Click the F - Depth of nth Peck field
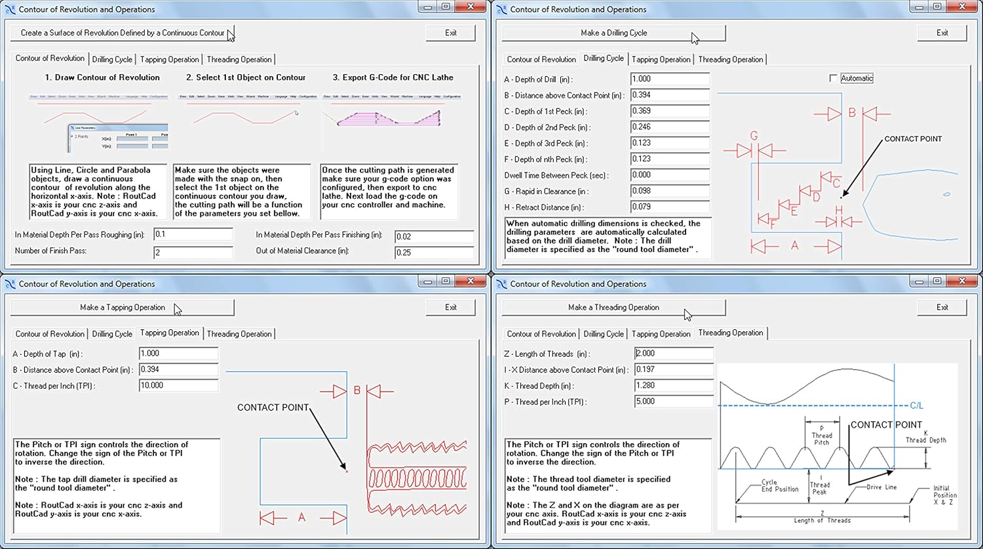The image size is (983, 549). (670, 159)
